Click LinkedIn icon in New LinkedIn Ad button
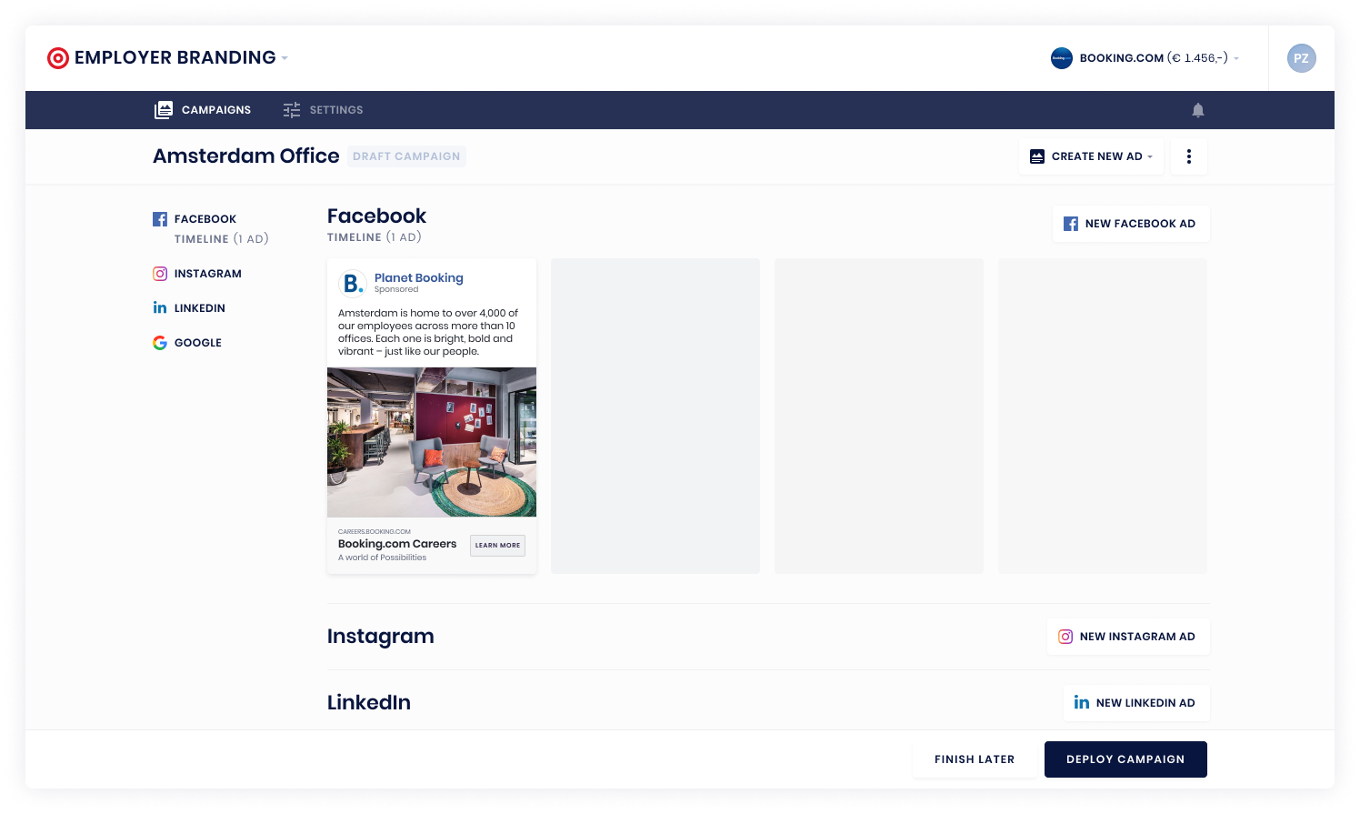This screenshot has height=814, width=1360. (x=1082, y=703)
